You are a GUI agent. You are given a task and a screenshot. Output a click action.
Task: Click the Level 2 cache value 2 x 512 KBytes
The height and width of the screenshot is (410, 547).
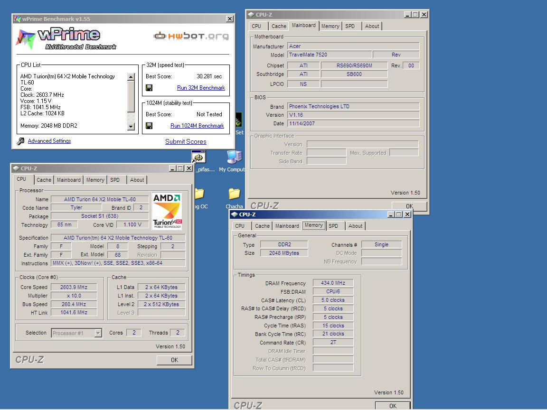click(161, 304)
